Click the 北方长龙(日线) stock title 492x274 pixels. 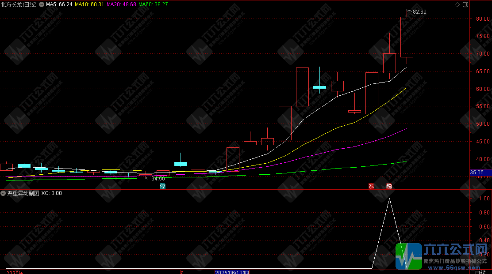(x=19, y=4)
